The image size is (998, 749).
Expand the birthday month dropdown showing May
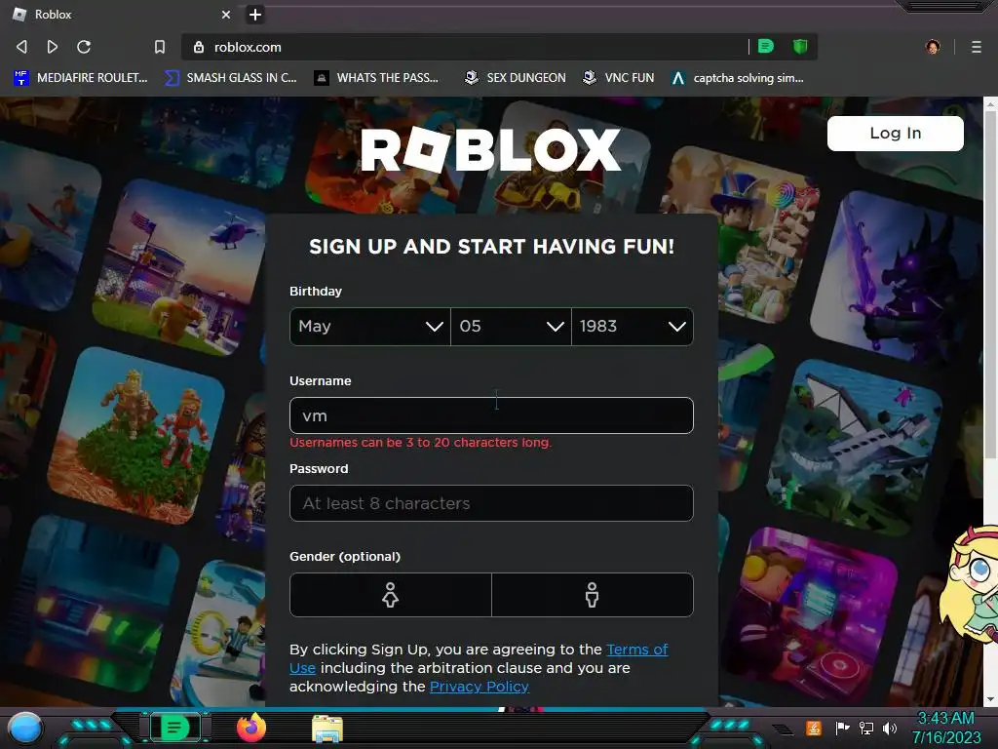click(369, 326)
